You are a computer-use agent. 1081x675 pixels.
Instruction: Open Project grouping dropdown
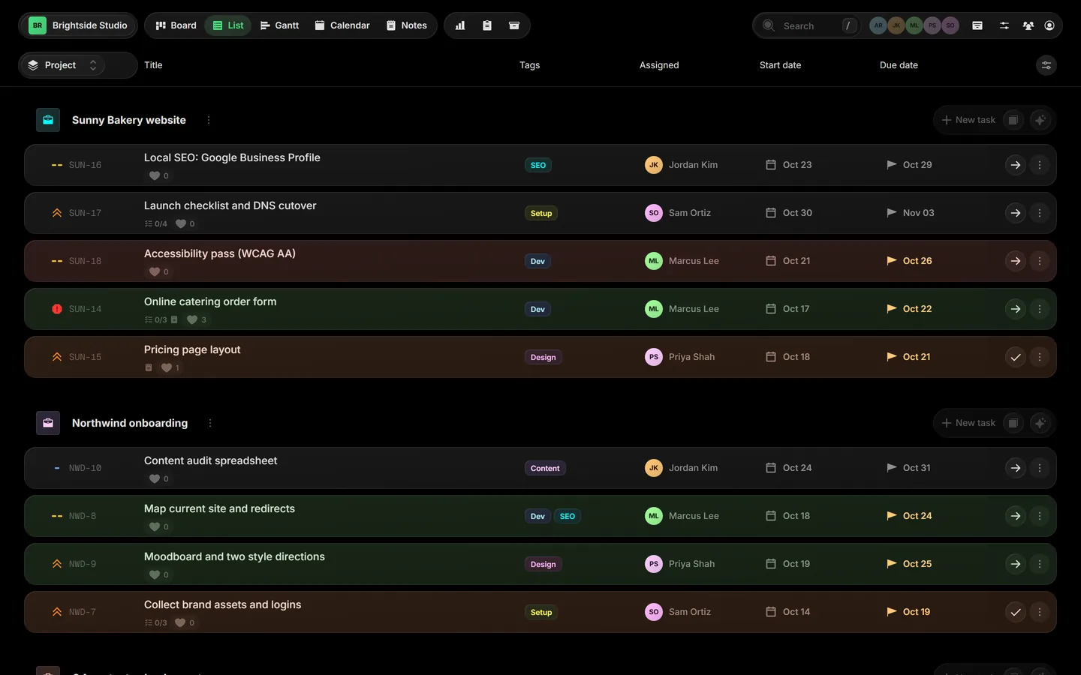point(62,65)
